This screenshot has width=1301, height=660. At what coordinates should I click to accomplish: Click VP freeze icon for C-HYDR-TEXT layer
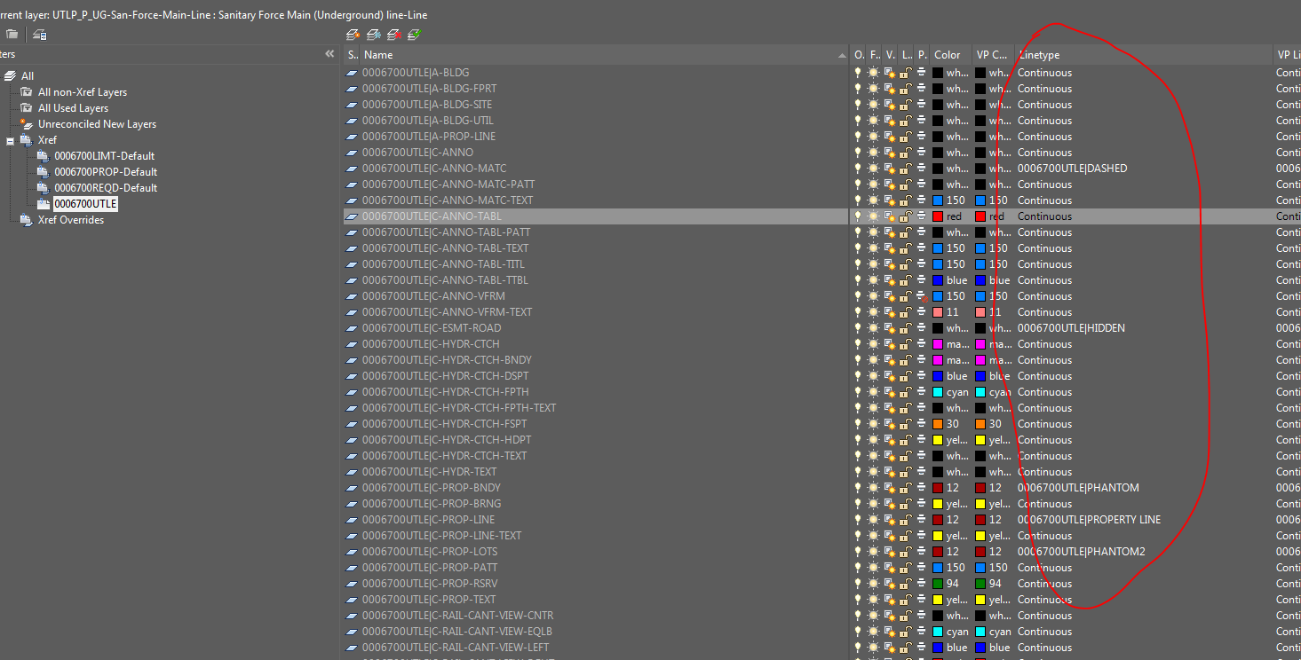pos(890,472)
